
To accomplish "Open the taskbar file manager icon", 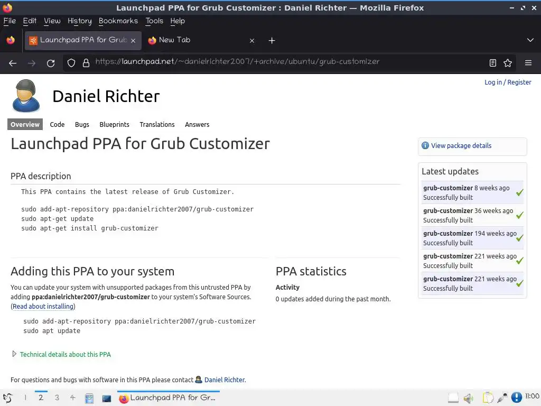I will [x=89, y=399].
